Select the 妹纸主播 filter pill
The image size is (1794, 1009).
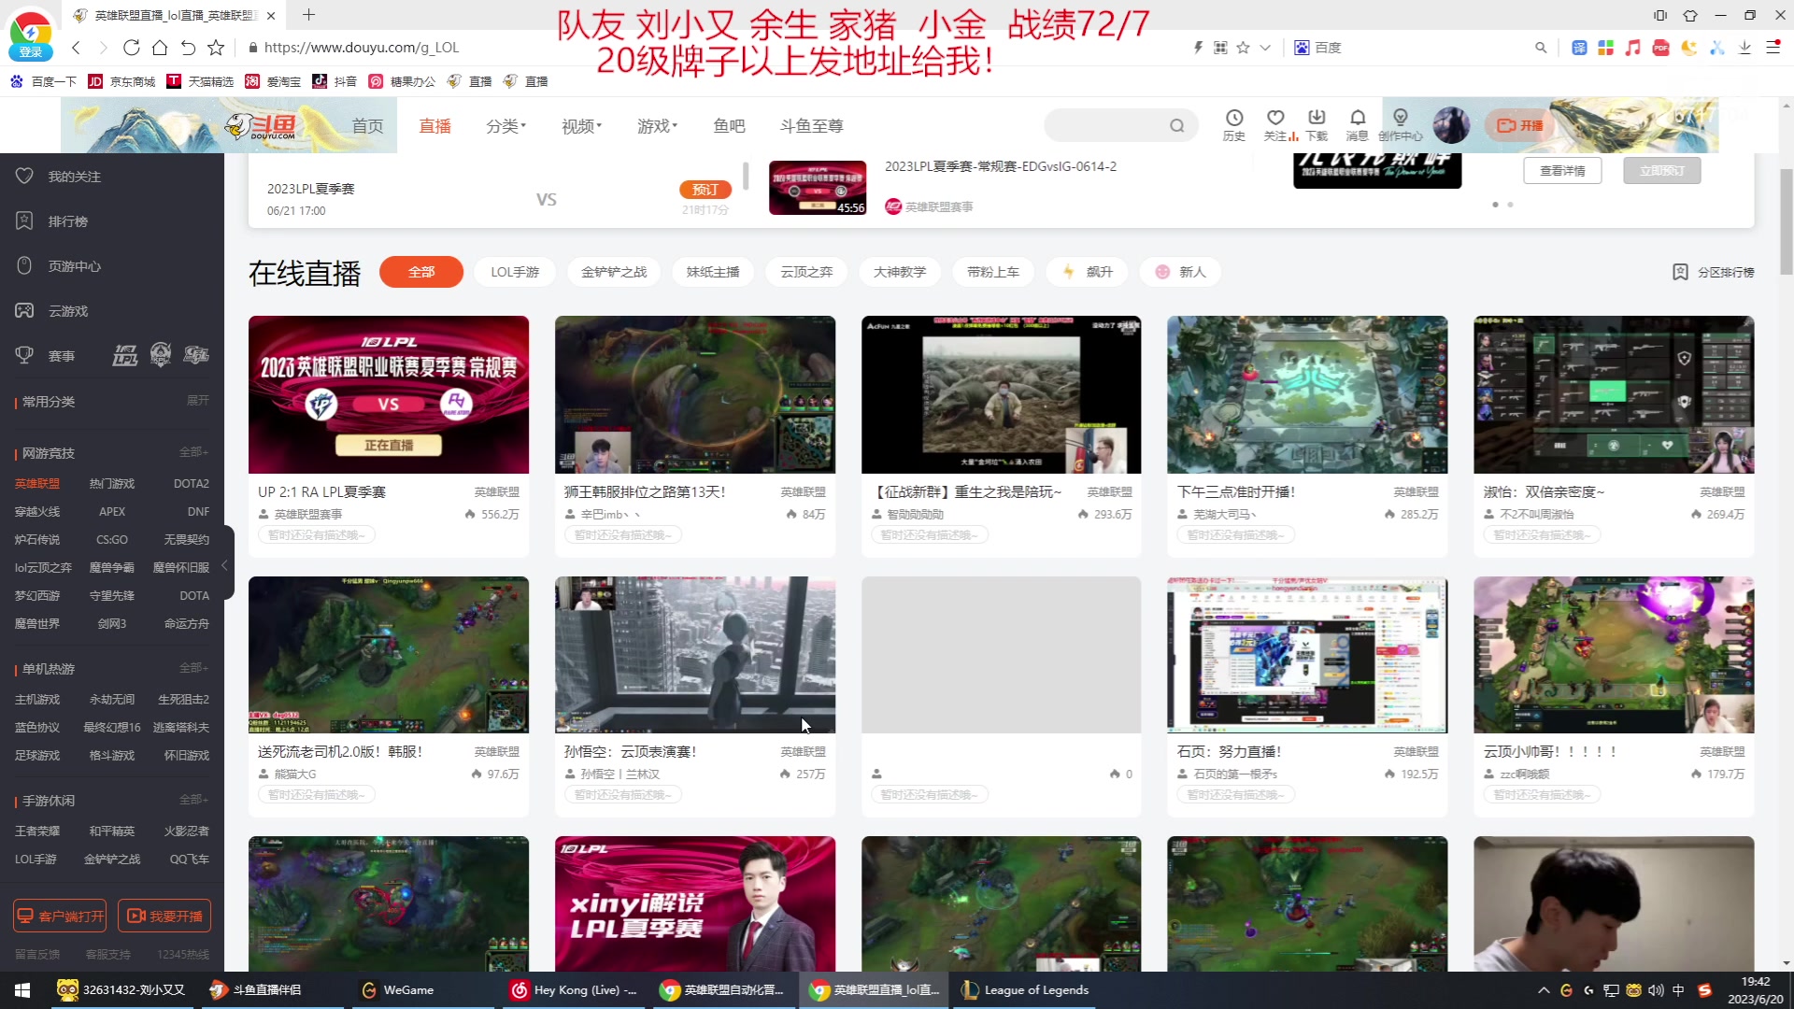coord(713,272)
